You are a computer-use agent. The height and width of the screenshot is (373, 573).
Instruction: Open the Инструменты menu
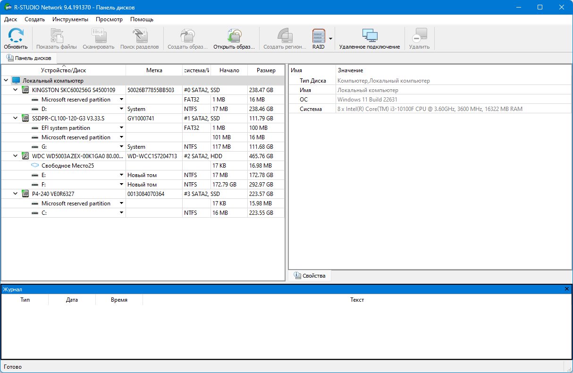pos(70,19)
